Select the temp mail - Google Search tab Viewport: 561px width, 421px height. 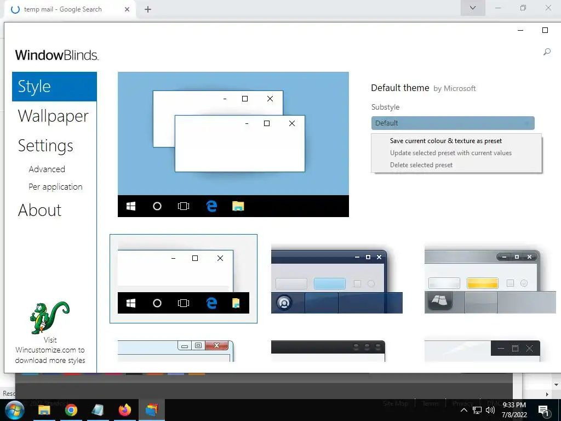tap(70, 9)
